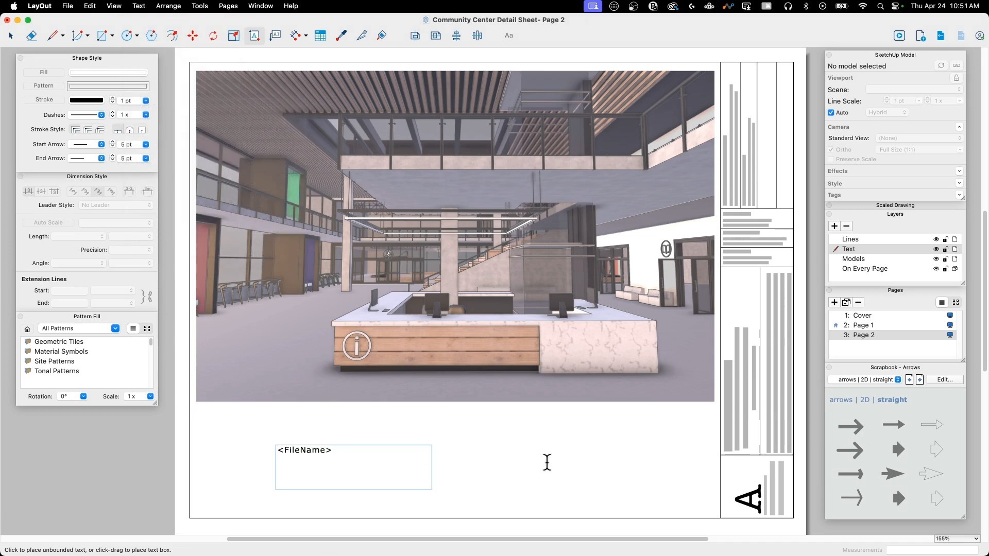Open the Pages menu

coord(228,6)
